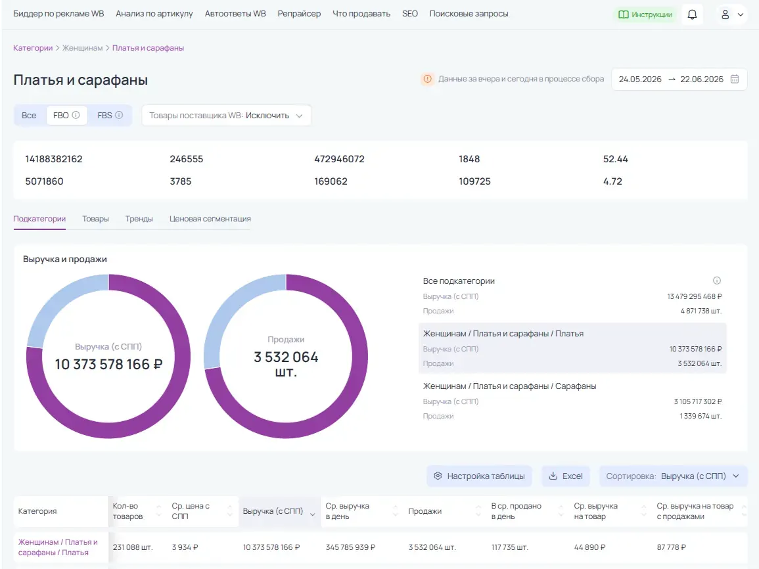Click the book icon in Инструкции

624,14
